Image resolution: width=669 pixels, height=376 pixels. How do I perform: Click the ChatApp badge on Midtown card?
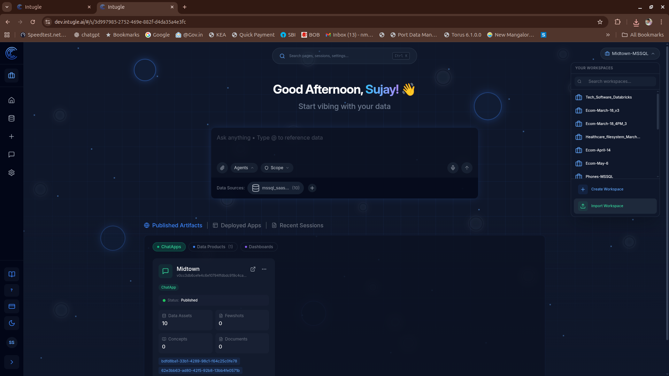(x=169, y=288)
